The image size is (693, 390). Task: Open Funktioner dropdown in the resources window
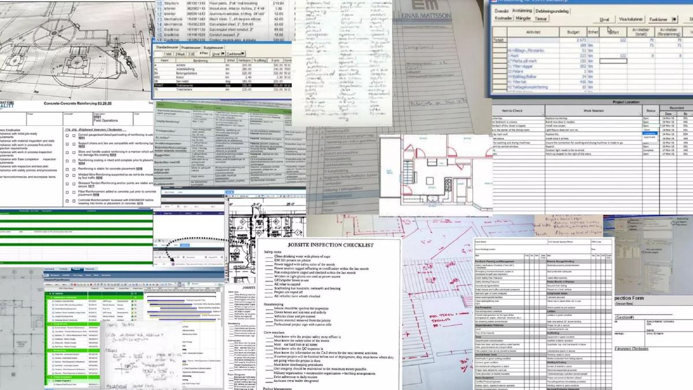click(235, 54)
